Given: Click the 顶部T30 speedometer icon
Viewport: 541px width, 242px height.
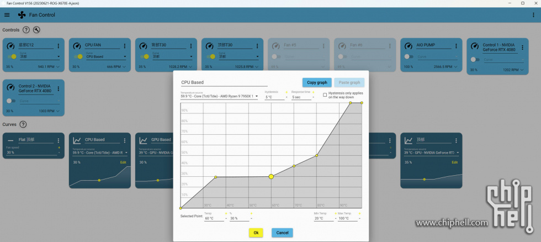Looking at the screenshot, I should 209,45.
